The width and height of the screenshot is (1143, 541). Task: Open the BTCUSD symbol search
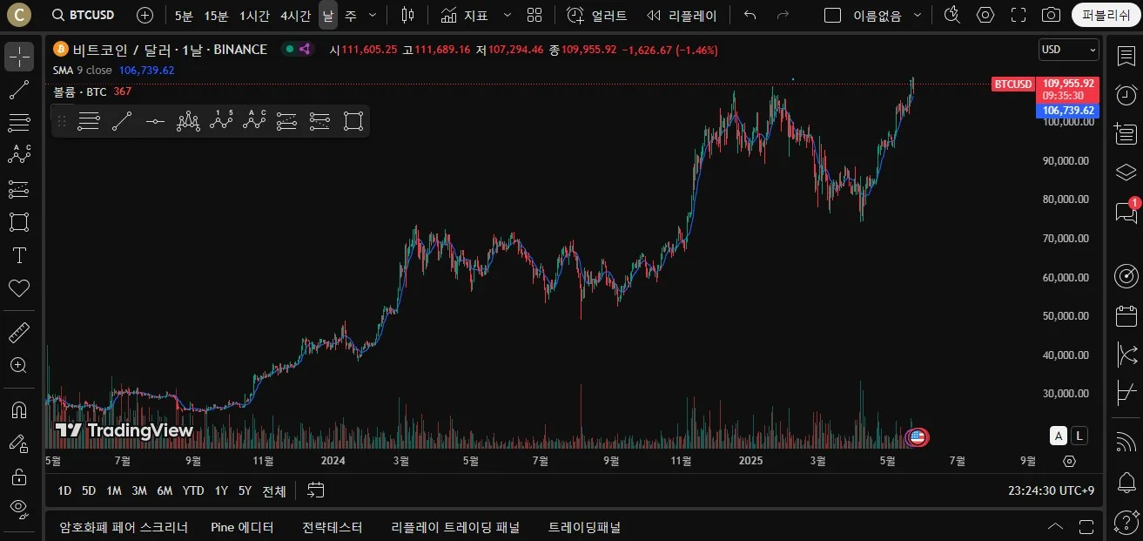(84, 15)
